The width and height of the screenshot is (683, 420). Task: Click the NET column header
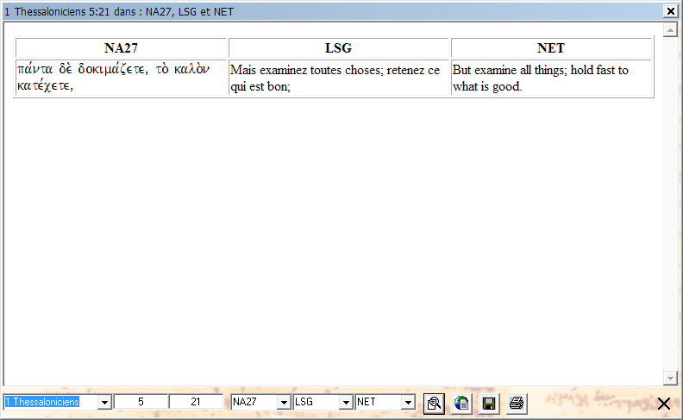coord(551,48)
